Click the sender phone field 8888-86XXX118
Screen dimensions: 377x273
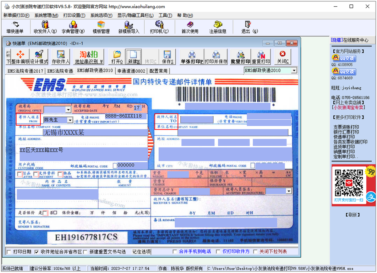coord(126,116)
